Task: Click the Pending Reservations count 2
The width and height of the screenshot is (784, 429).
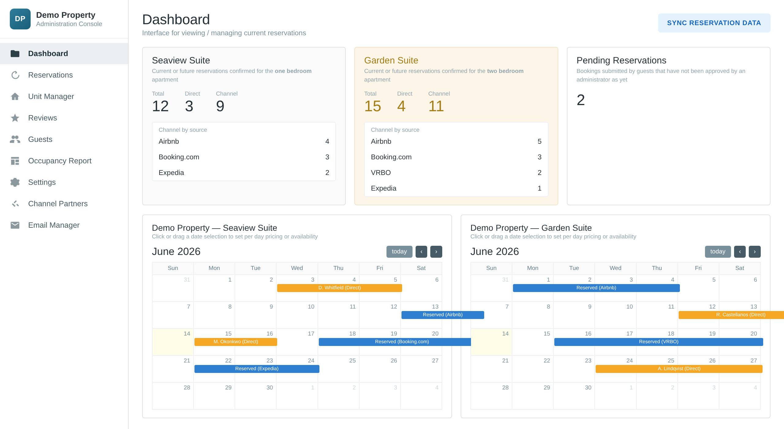Action: [581, 100]
